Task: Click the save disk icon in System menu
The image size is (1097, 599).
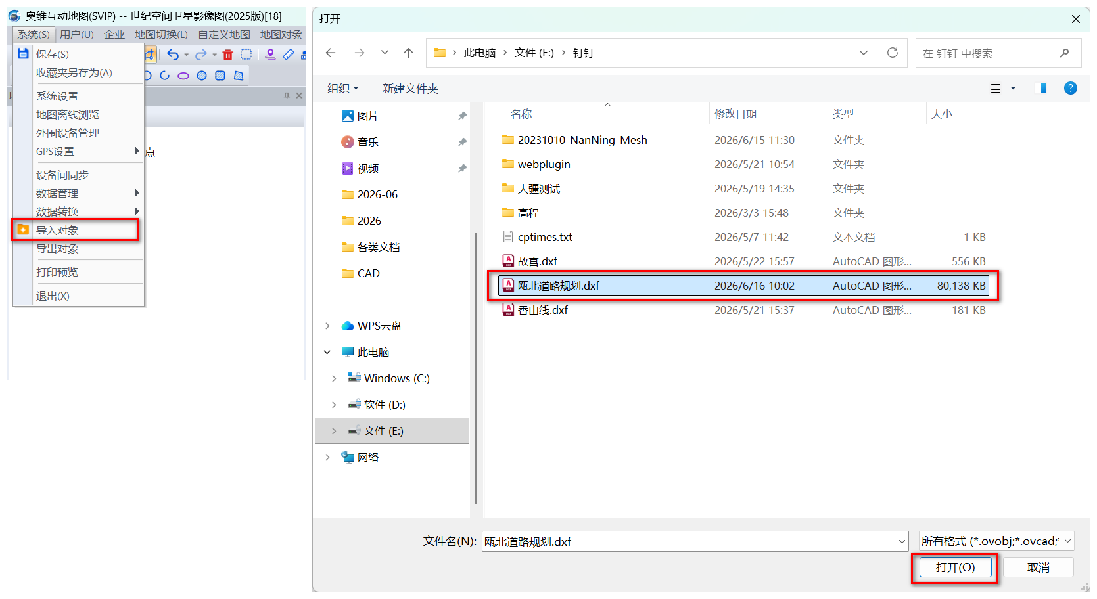Action: (23, 53)
